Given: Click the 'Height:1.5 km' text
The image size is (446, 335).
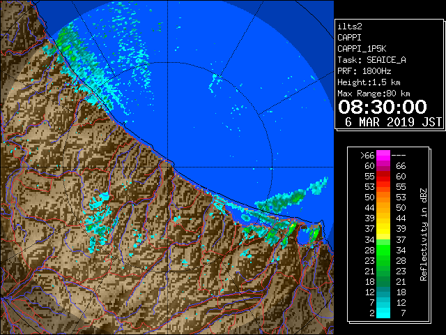Looking at the screenshot, I should click(369, 82).
